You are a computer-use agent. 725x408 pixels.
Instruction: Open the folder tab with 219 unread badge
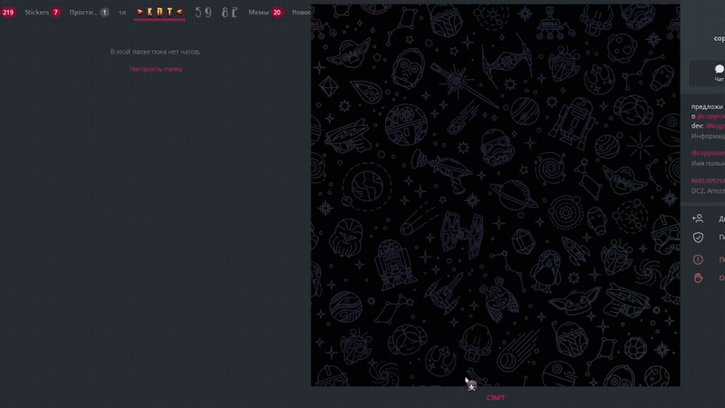[8, 13]
